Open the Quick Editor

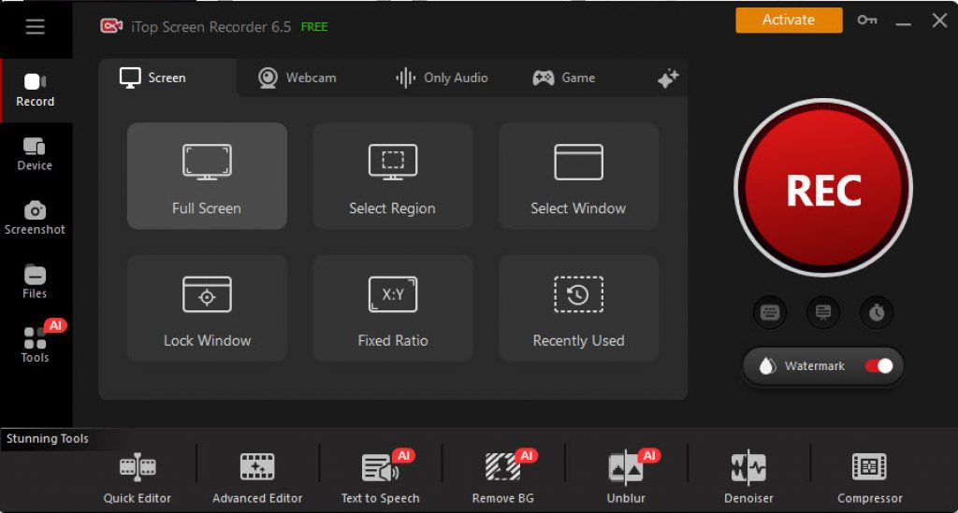138,477
